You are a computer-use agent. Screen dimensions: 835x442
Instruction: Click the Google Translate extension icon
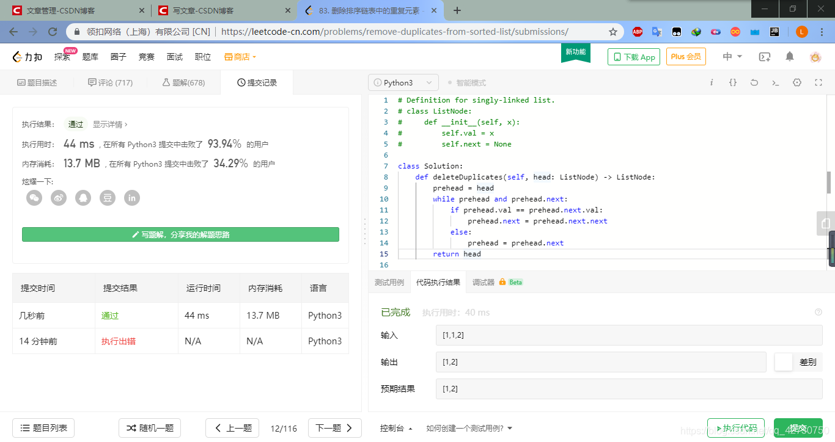657,32
